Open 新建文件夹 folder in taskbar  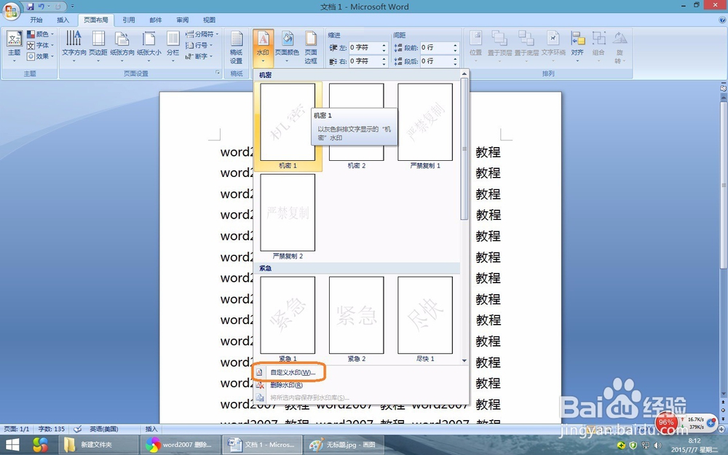pos(99,445)
